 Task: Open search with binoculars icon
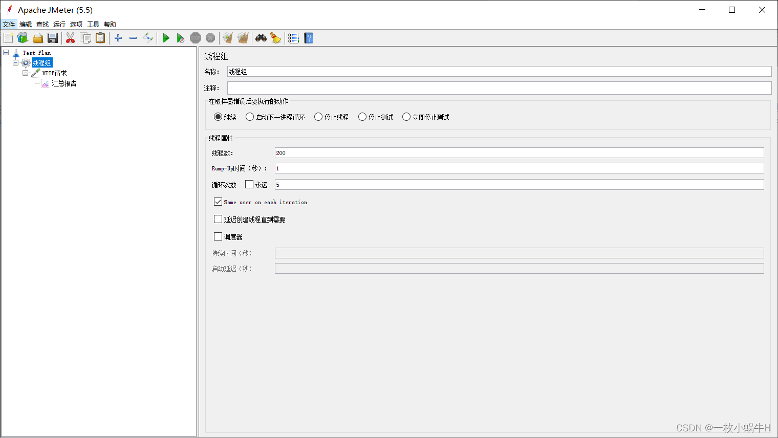pyautogui.click(x=261, y=38)
